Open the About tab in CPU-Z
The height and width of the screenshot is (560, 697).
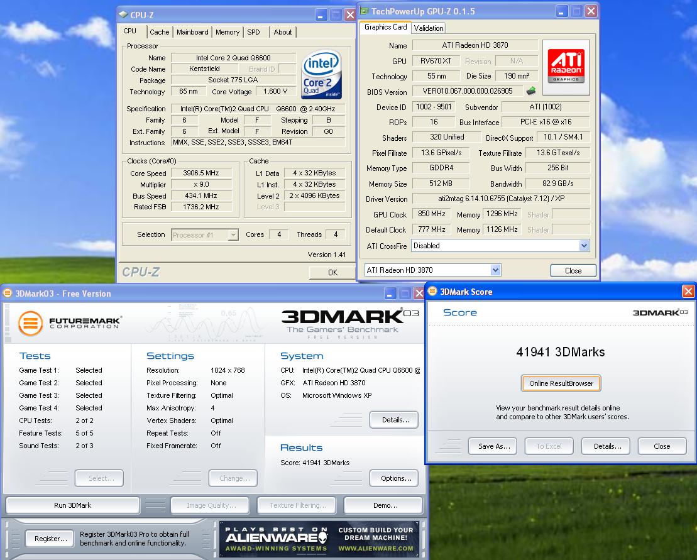(x=283, y=32)
